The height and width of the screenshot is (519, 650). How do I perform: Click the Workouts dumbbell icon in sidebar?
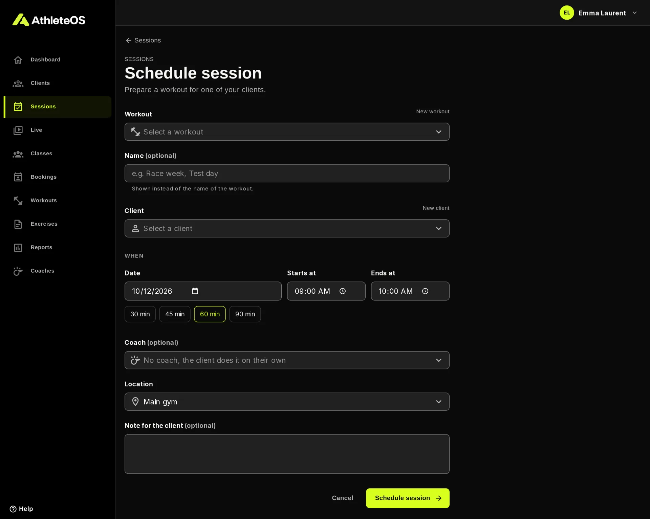(18, 201)
